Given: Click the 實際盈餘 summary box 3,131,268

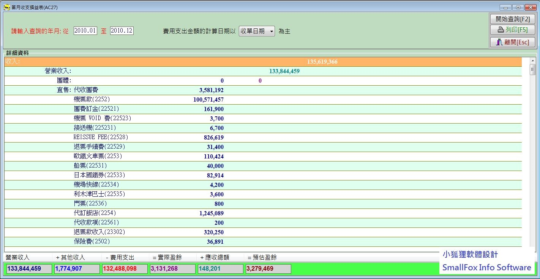Looking at the screenshot, I should (x=173, y=269).
